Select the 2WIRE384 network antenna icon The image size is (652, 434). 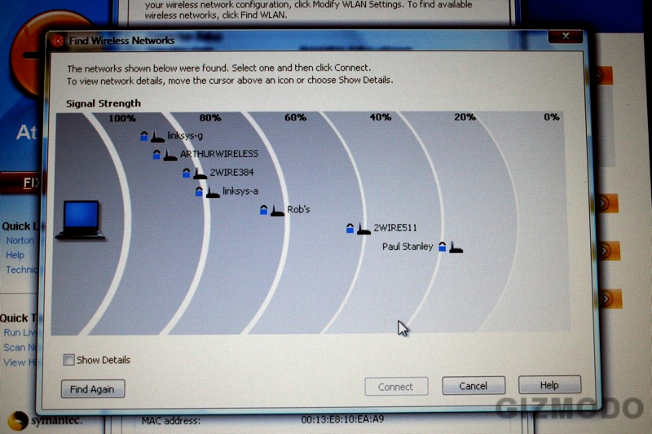click(x=200, y=173)
